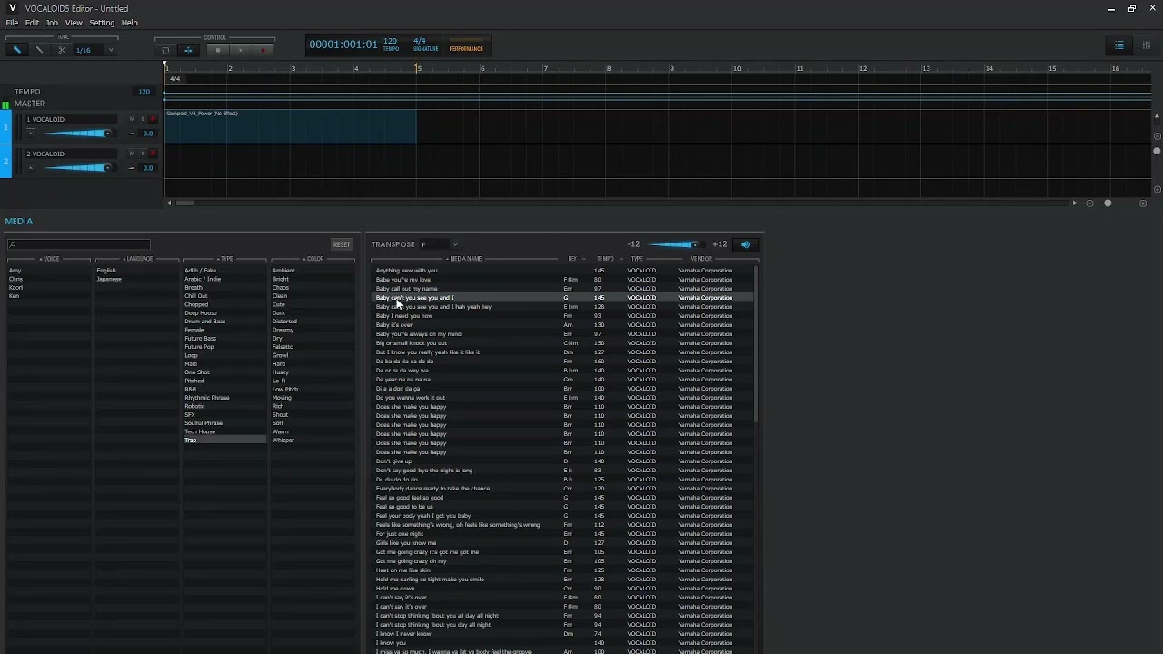This screenshot has width=1163, height=654.
Task: Toggle media preview speaker button
Action: click(746, 244)
